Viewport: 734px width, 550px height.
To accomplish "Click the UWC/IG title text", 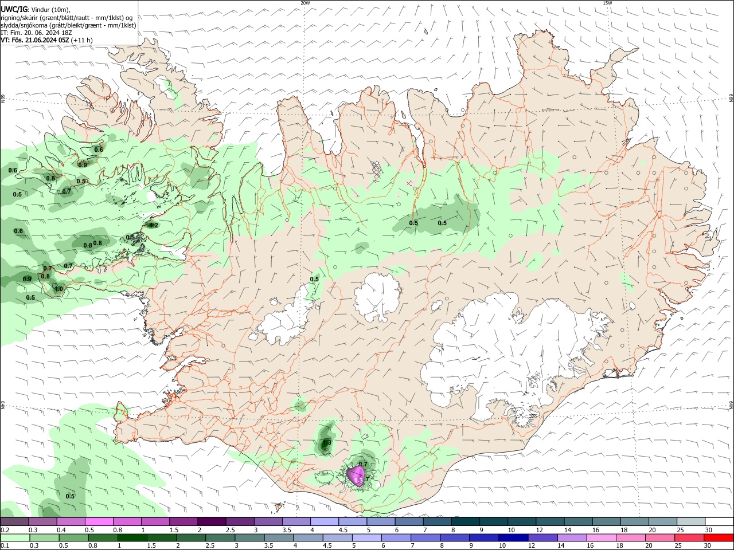I will point(13,9).
